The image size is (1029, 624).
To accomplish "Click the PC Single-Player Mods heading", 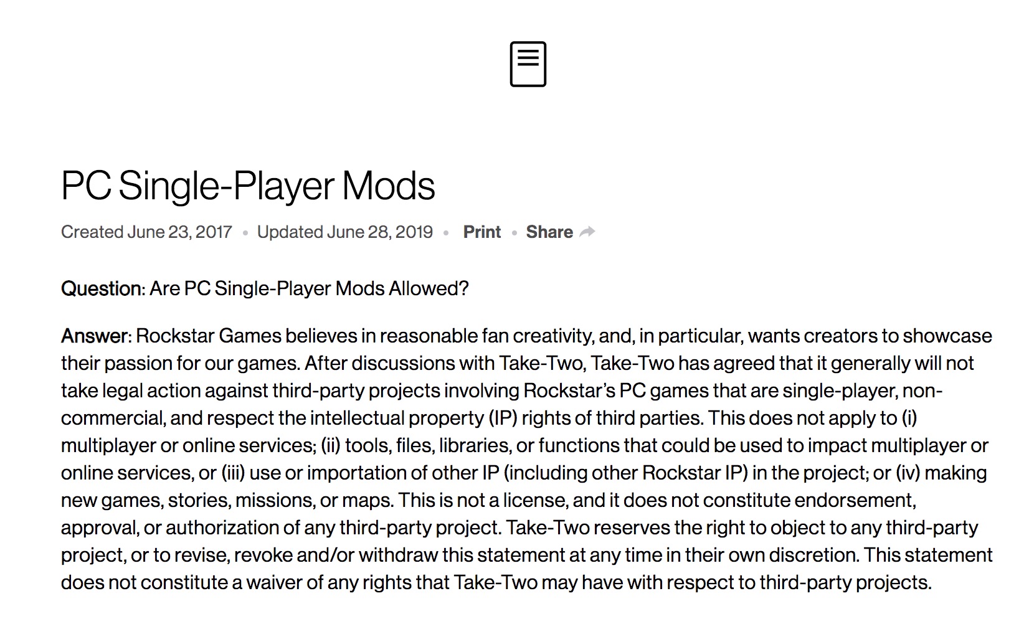I will click(248, 186).
